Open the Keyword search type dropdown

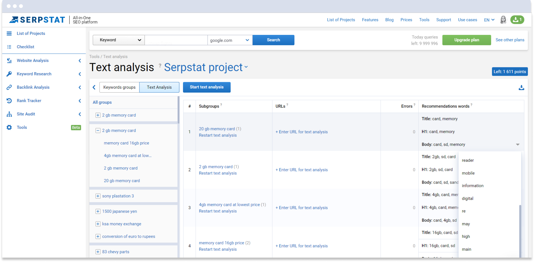coord(119,40)
